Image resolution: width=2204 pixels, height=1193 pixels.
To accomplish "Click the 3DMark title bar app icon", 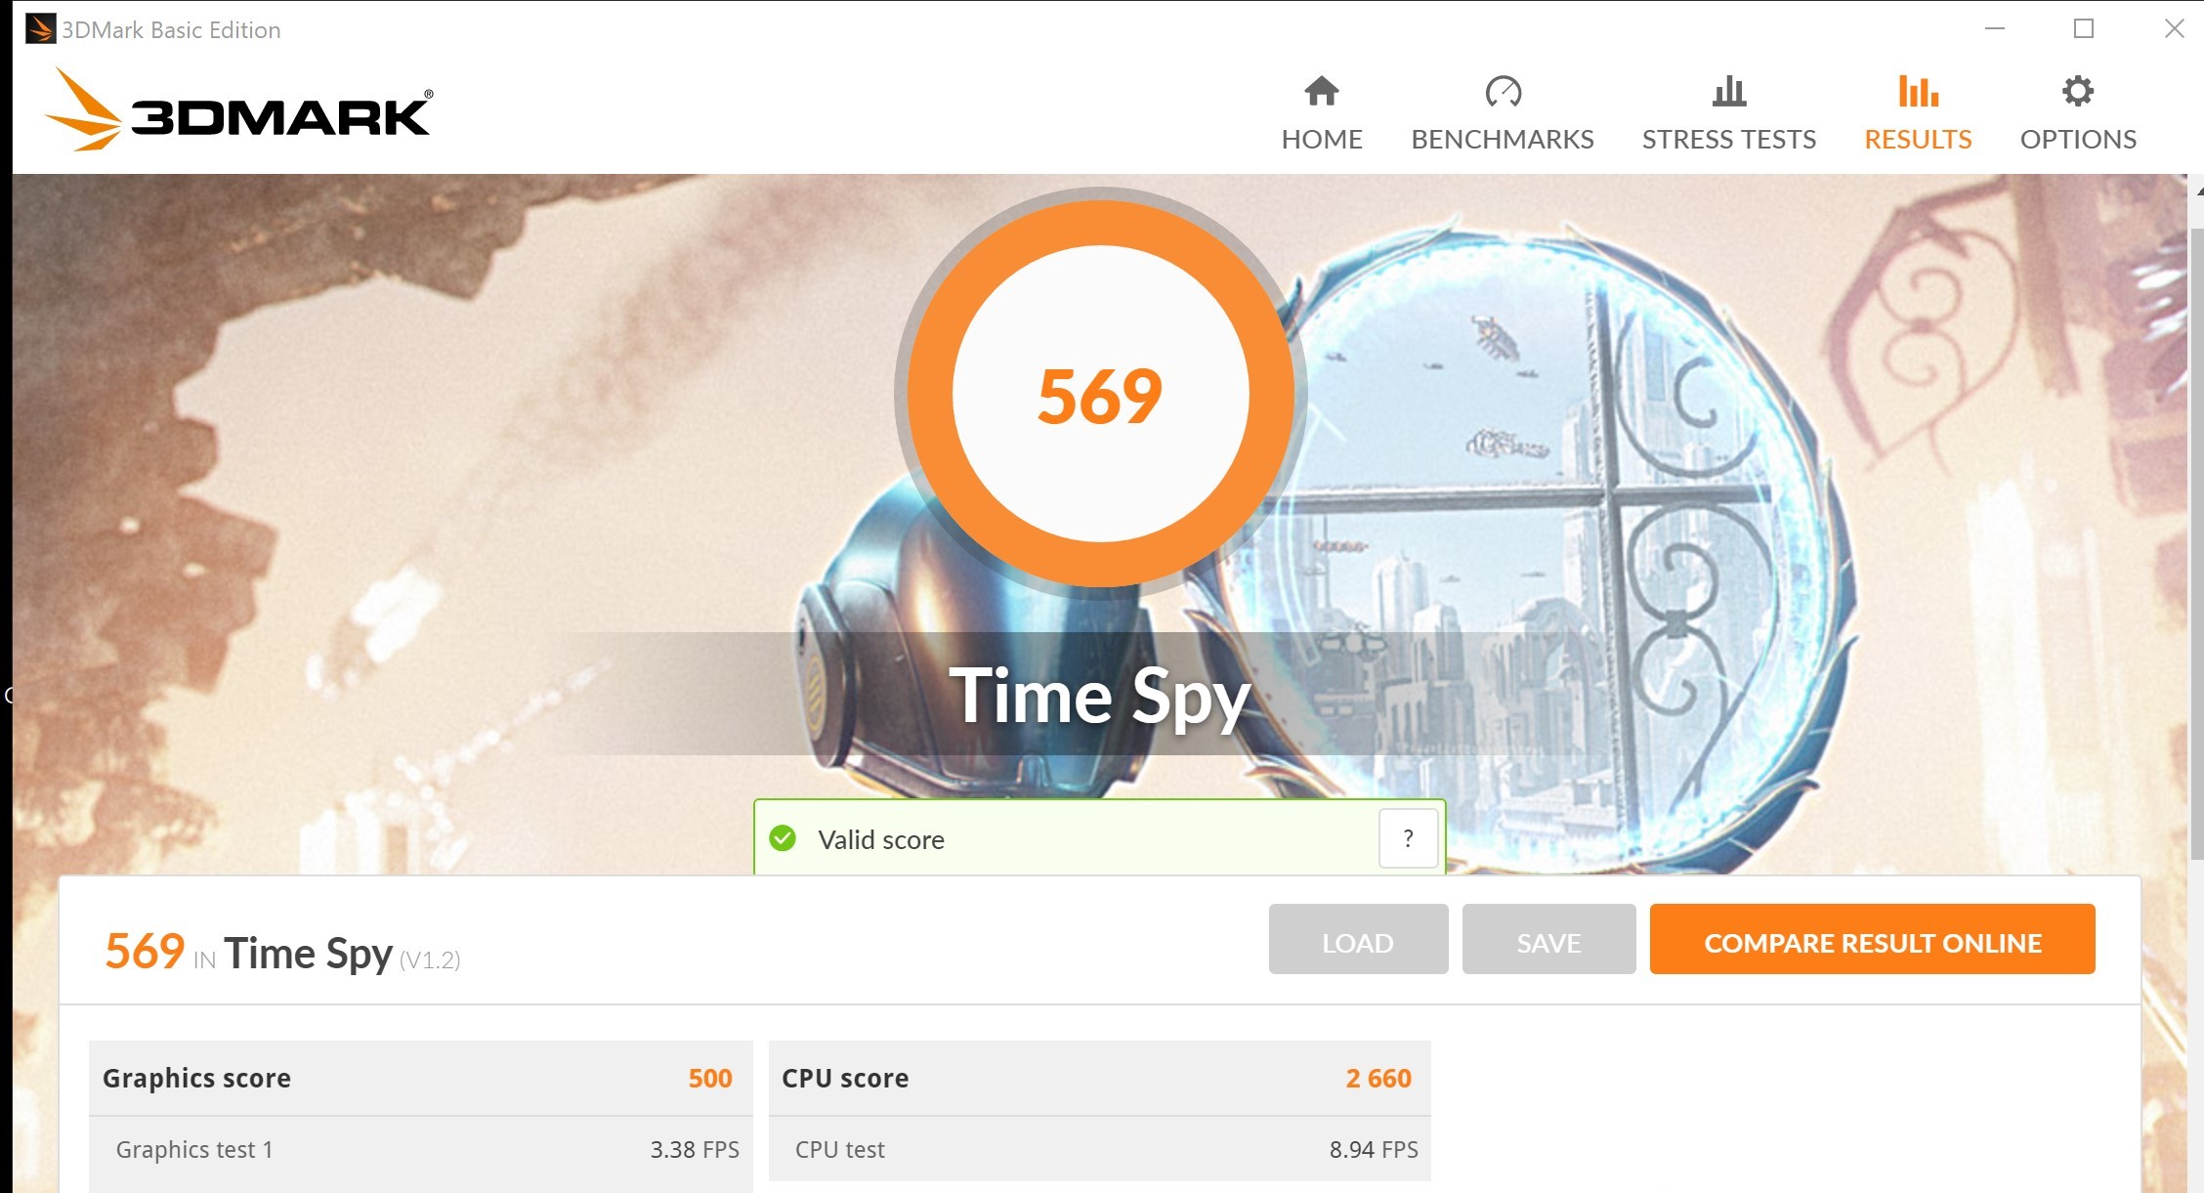I will [x=40, y=29].
